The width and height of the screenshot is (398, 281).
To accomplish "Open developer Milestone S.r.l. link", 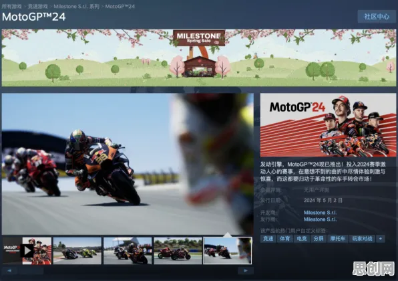I will pos(320,213).
